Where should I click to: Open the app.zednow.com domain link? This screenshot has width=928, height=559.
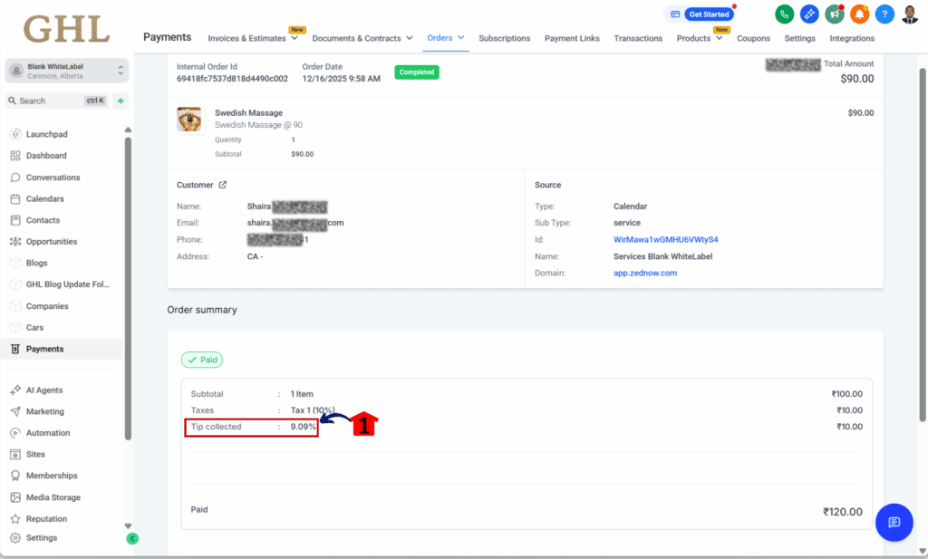click(x=645, y=273)
